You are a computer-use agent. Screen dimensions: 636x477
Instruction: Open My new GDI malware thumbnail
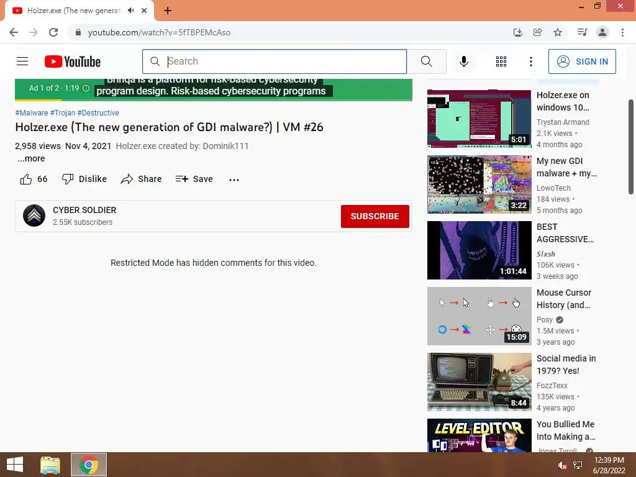pos(479,184)
